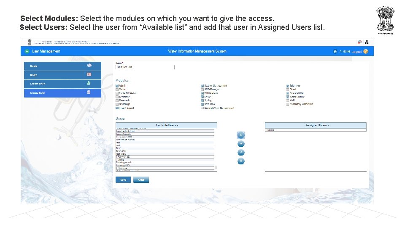Toggle the Water Quality module checkbox
The width and height of the screenshot is (405, 227).
click(287, 97)
